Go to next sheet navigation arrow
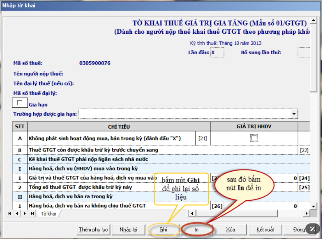 click(25, 213)
